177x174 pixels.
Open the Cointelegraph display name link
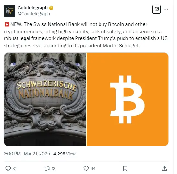pos(32,8)
